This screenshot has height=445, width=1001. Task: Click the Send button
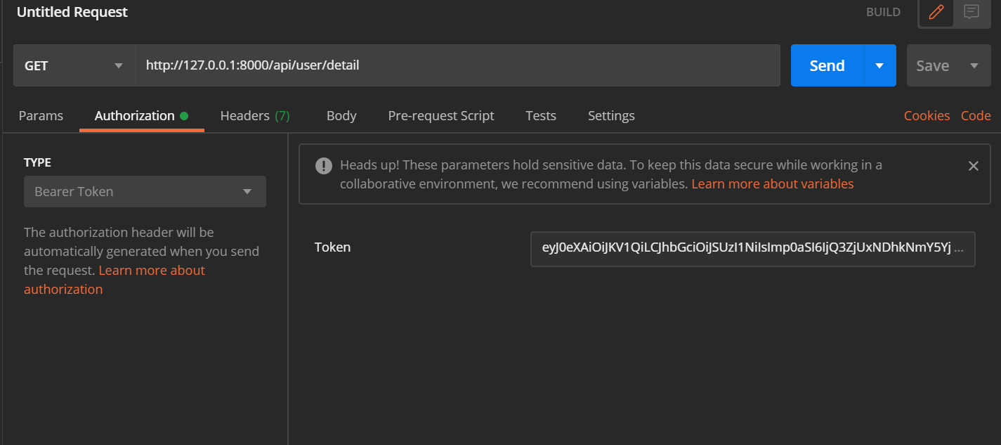[826, 65]
